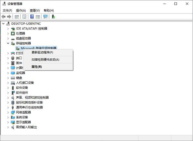Select the 软件组件 tree label
The height and width of the screenshot is (141, 193).
point(22,93)
